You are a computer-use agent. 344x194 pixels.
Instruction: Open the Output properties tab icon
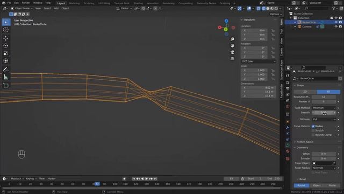[288, 88]
